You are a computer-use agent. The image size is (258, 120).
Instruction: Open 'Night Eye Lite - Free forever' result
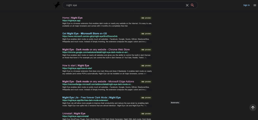(91, 97)
